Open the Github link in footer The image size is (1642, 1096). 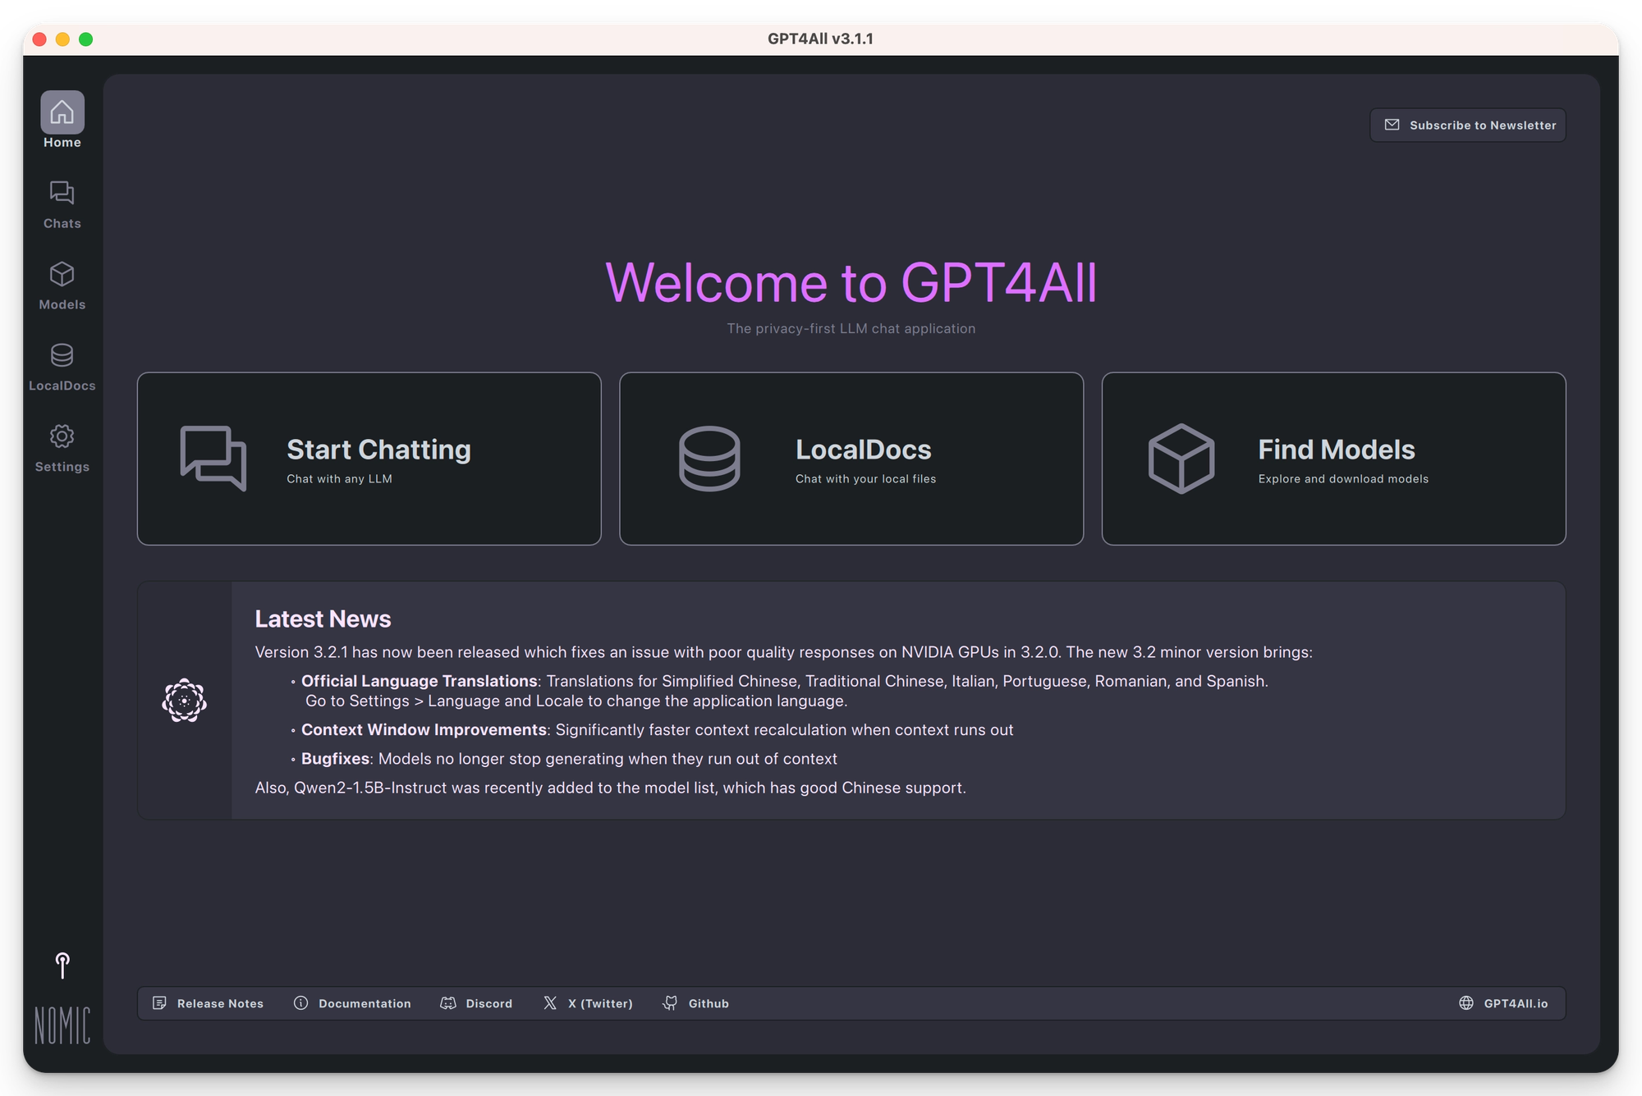696,1003
